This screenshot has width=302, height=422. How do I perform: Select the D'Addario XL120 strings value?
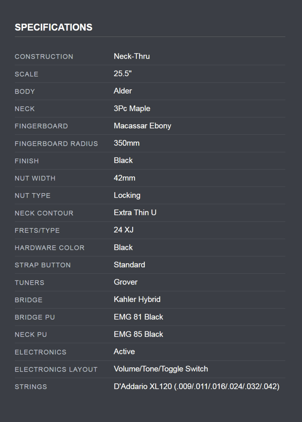pyautogui.click(x=196, y=386)
